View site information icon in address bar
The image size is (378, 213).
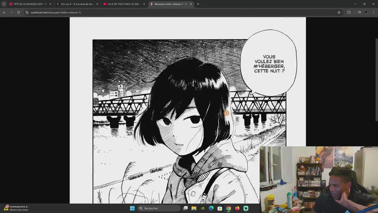pos(27,12)
